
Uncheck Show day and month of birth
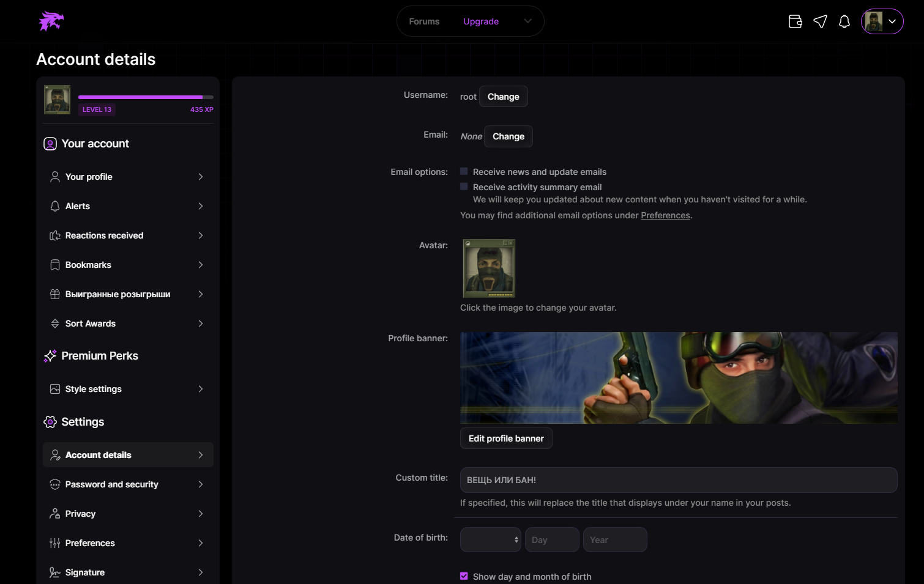[x=464, y=576]
